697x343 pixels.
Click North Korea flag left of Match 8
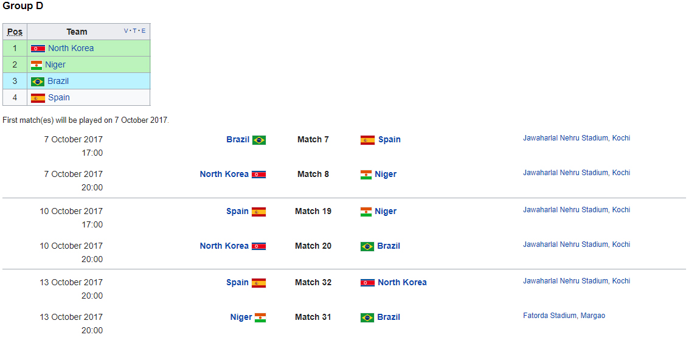[258, 175]
